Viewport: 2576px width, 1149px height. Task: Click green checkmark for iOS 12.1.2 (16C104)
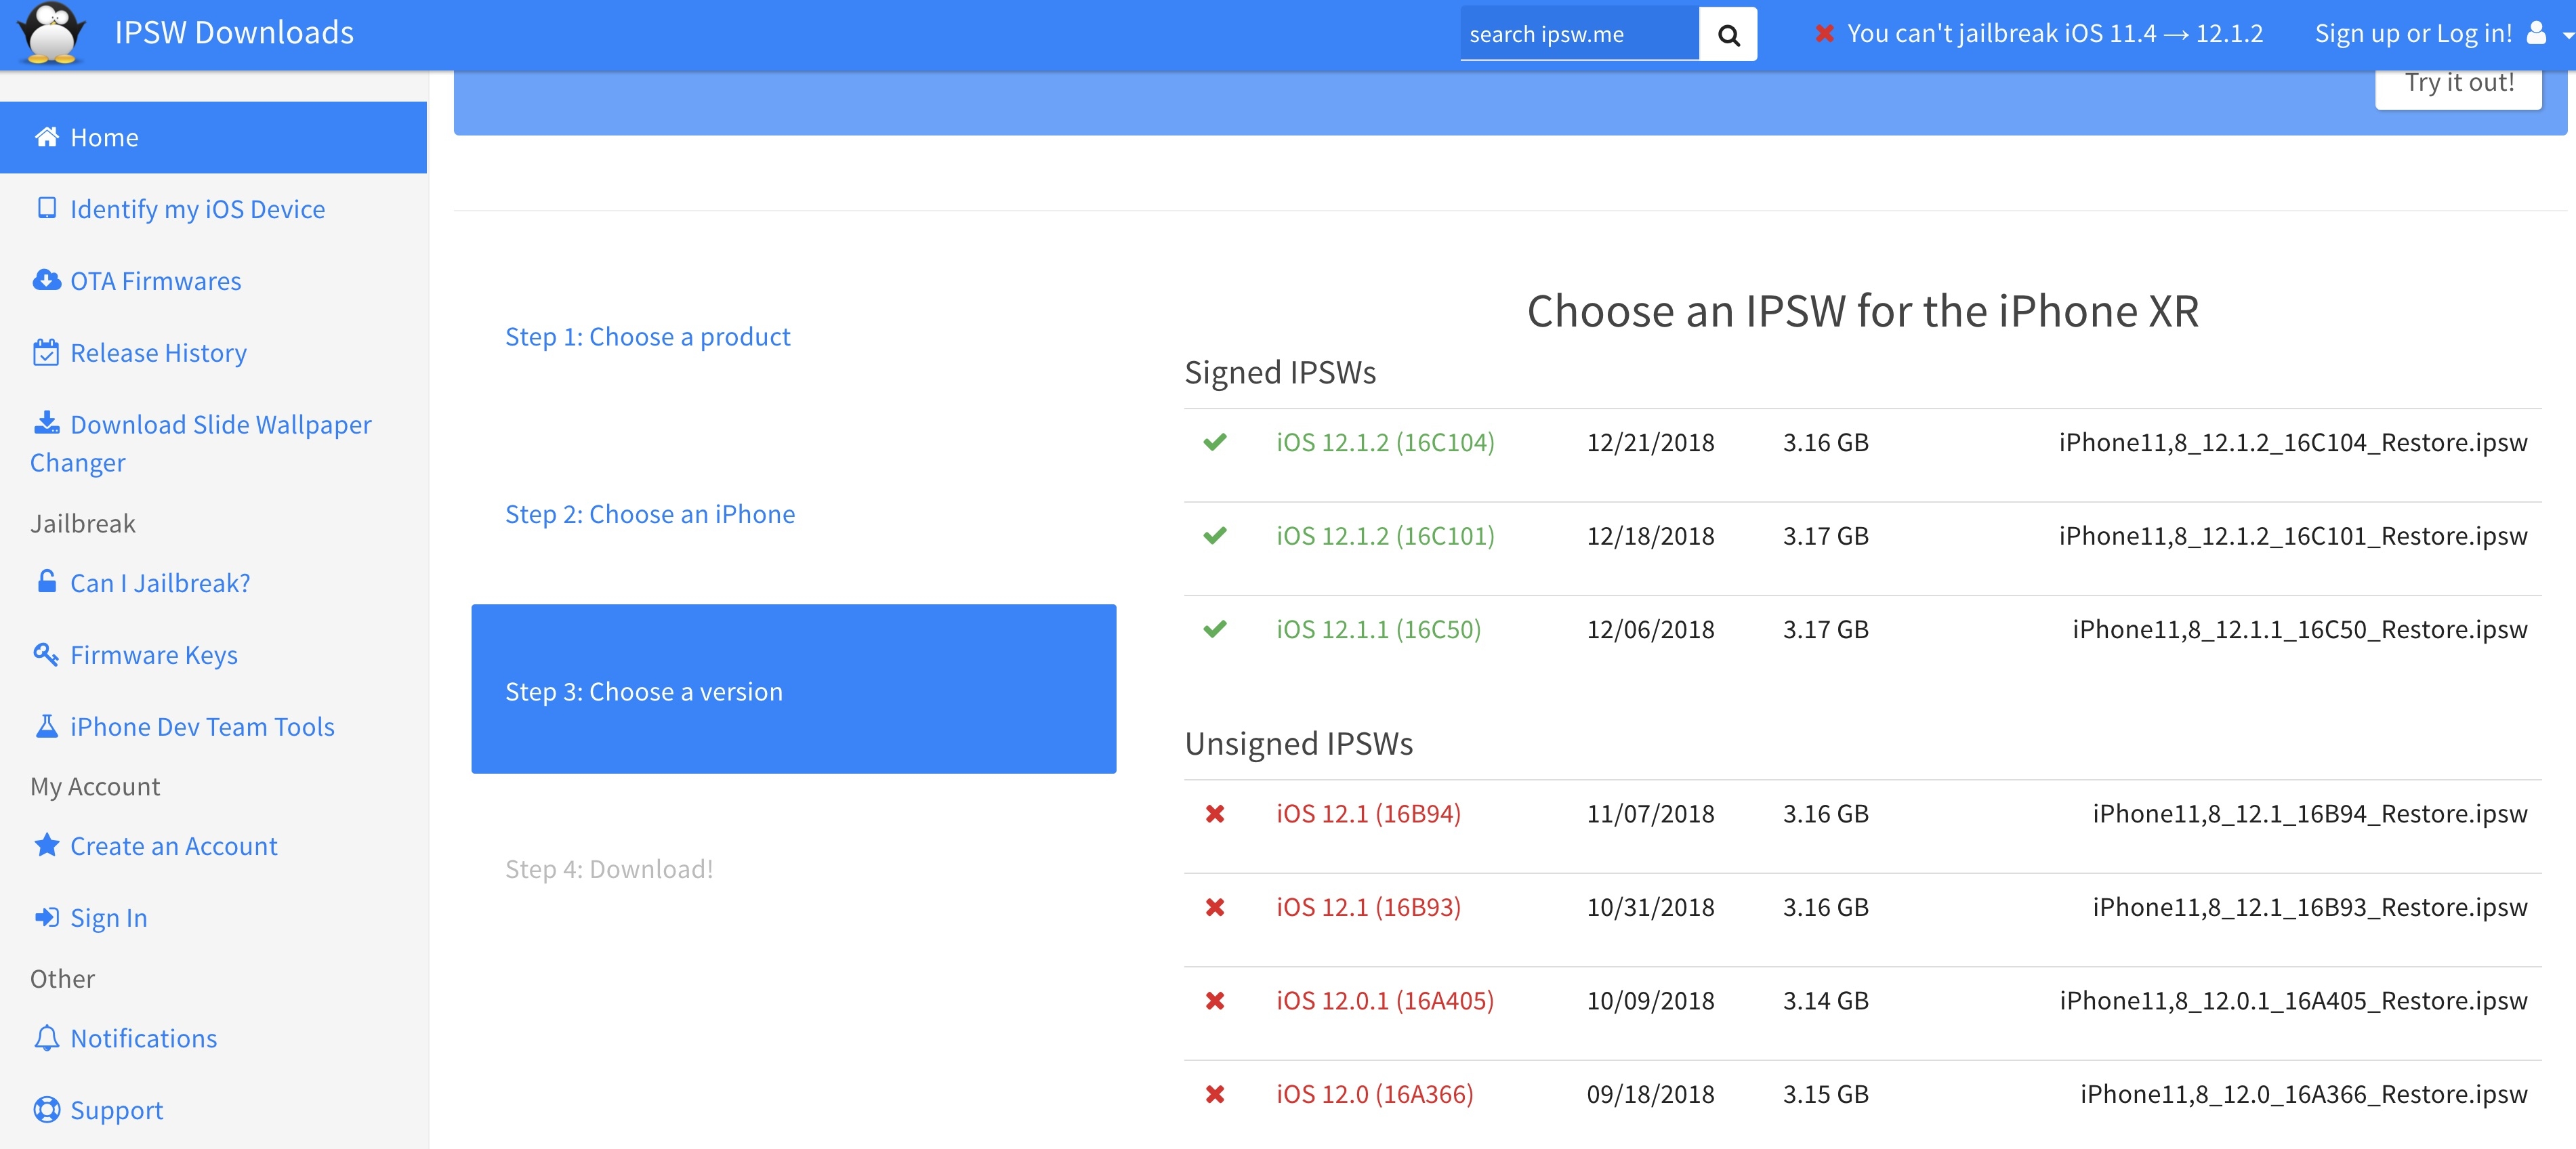(x=1215, y=442)
